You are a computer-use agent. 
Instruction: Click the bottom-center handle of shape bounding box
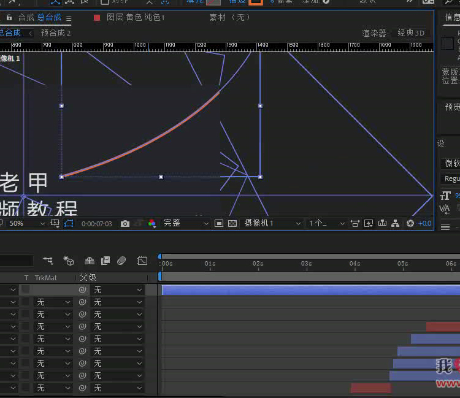coord(161,177)
